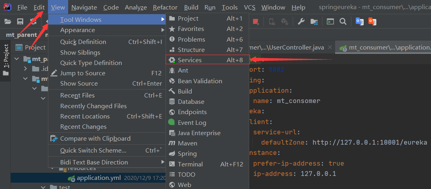Click the red Stop button in toolbar
The height and width of the screenshot is (189, 431).
click(256, 21)
